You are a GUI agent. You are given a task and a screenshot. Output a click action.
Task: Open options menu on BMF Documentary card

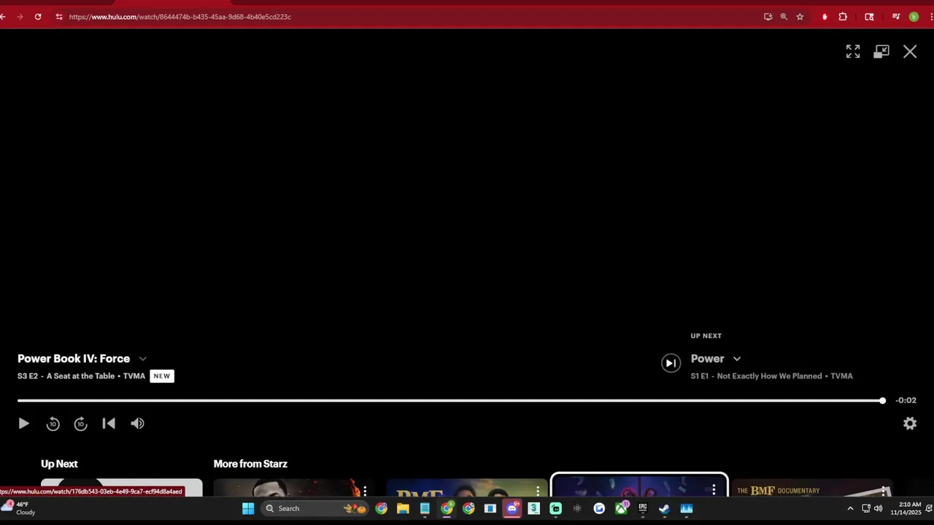[884, 491]
